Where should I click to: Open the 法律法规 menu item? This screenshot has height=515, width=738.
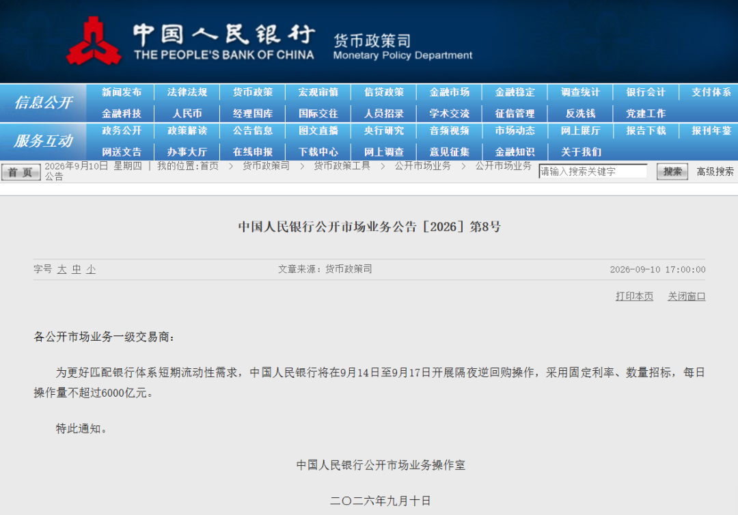[x=187, y=92]
